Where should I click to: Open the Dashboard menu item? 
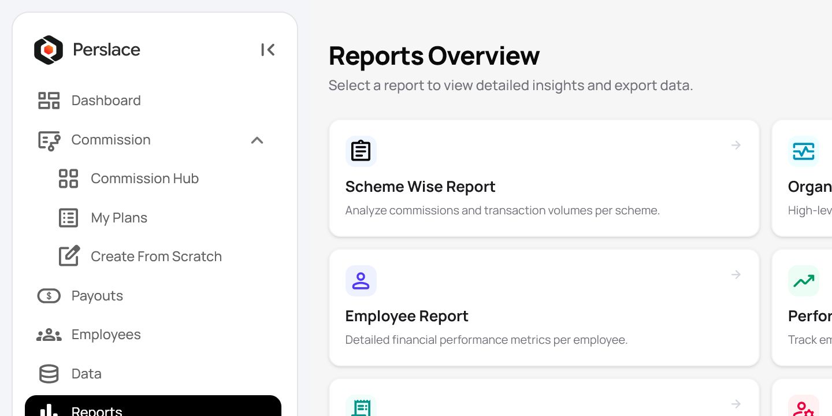153,101
